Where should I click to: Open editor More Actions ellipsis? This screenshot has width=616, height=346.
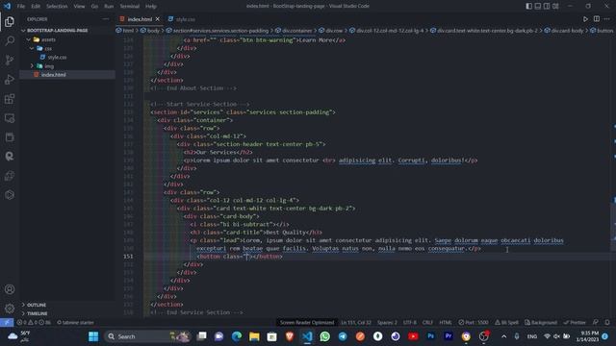[x=607, y=19]
